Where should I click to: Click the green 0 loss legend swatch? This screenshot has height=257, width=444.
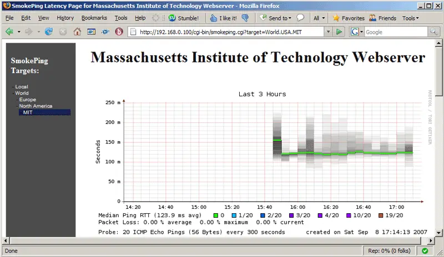click(216, 215)
